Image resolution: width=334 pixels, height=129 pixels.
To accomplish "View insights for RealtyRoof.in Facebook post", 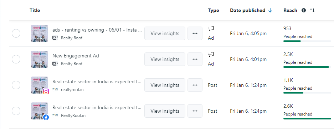I will (165, 111).
